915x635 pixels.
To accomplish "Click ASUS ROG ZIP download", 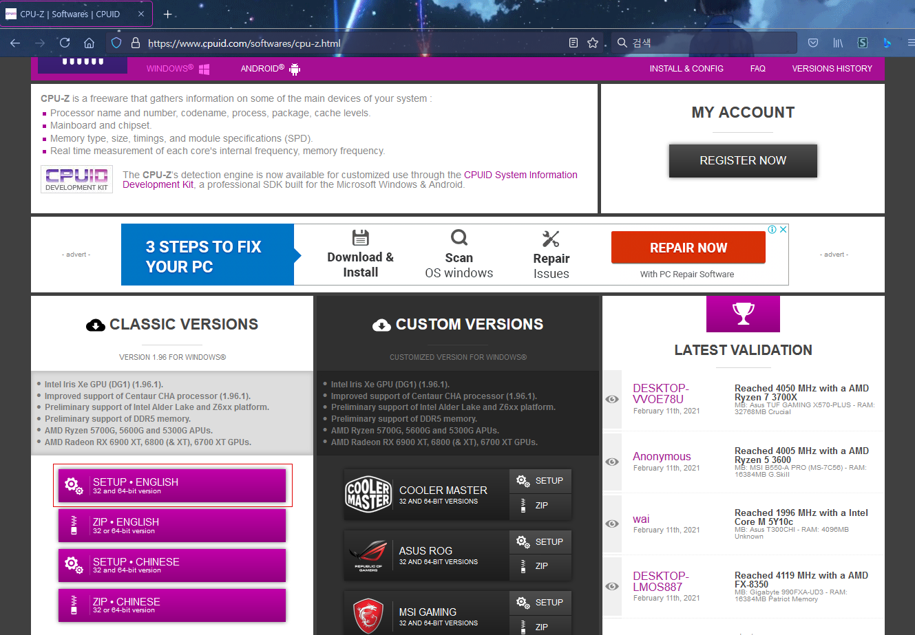I will [540, 566].
